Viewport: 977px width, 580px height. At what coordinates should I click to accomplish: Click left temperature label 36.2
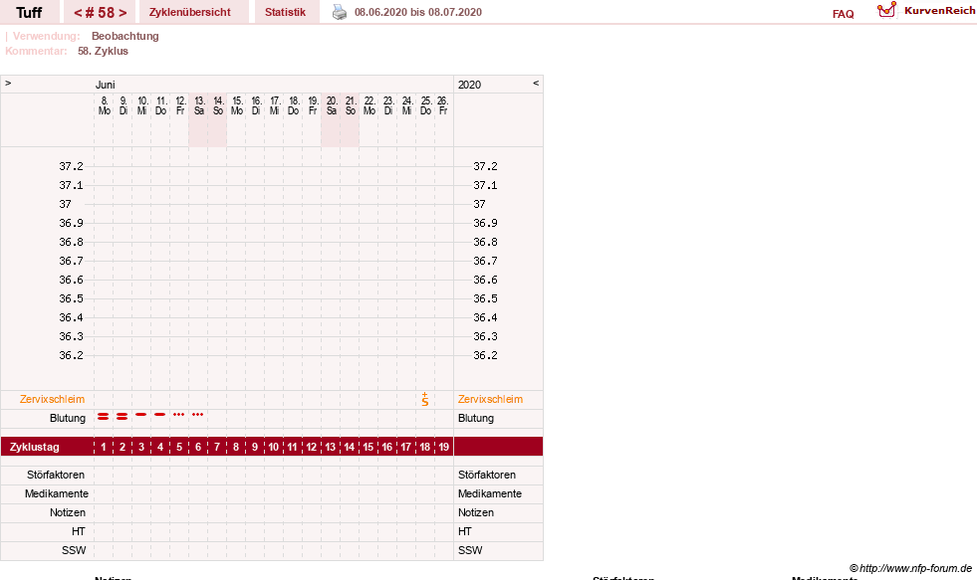tap(71, 355)
